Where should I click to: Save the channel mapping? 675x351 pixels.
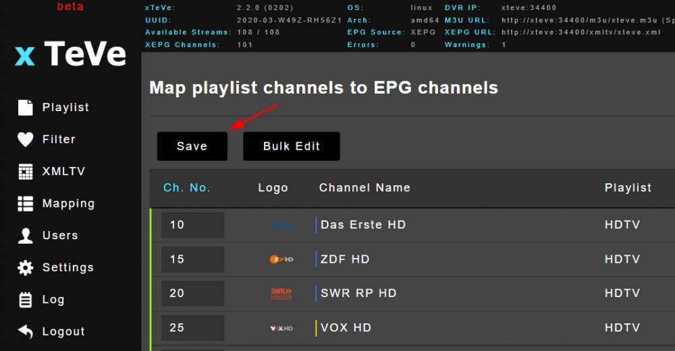point(192,146)
